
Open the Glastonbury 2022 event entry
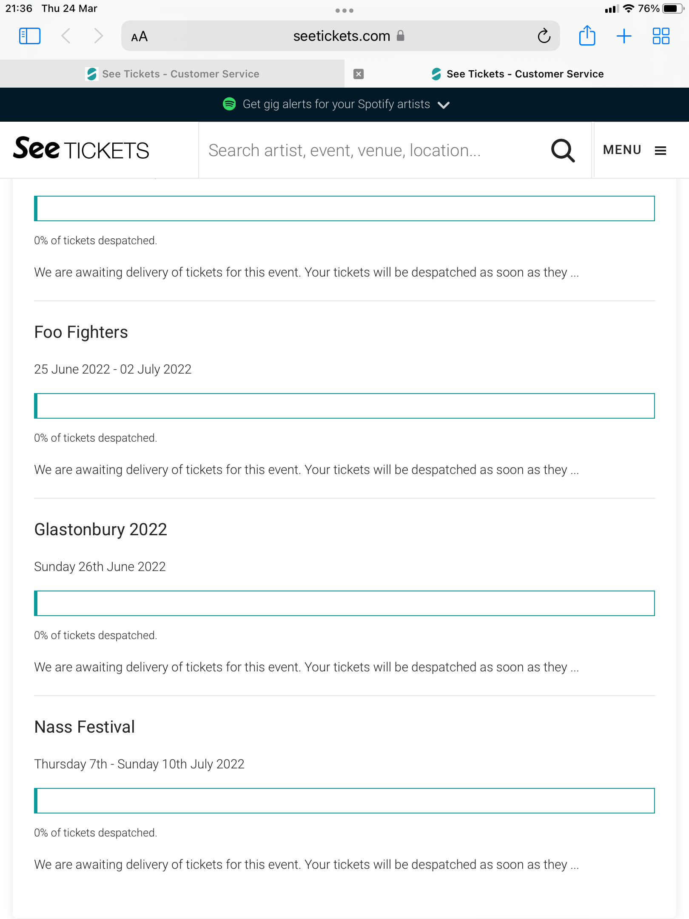click(100, 529)
